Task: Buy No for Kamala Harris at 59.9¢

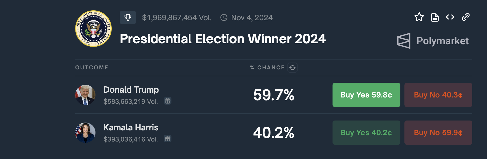Action: click(x=438, y=133)
